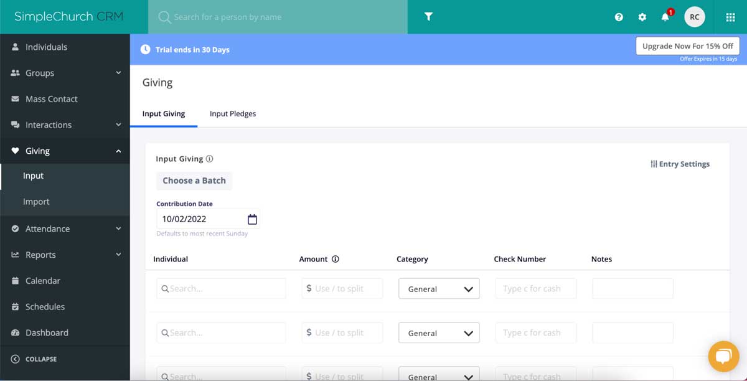This screenshot has height=381, width=747.
Task: Open the General category dropdown
Action: pyautogui.click(x=439, y=288)
